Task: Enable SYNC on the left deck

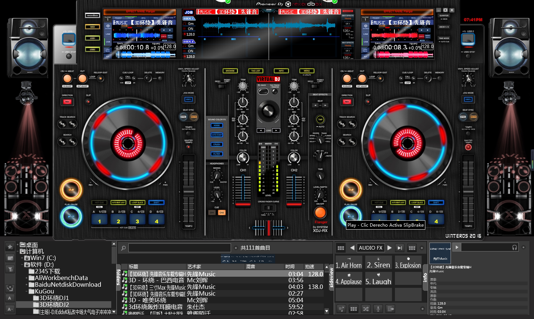Action: point(184,117)
